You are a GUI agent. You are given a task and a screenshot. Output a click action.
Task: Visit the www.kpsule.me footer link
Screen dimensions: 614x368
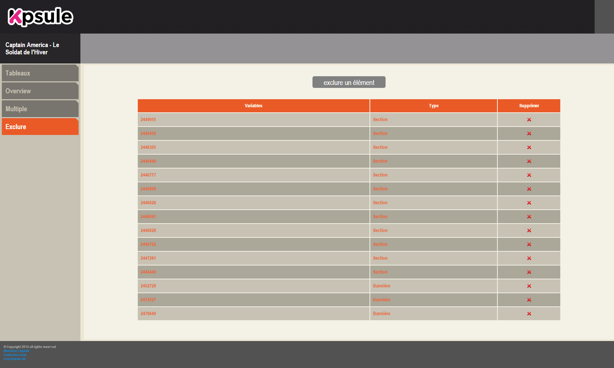coord(15,359)
